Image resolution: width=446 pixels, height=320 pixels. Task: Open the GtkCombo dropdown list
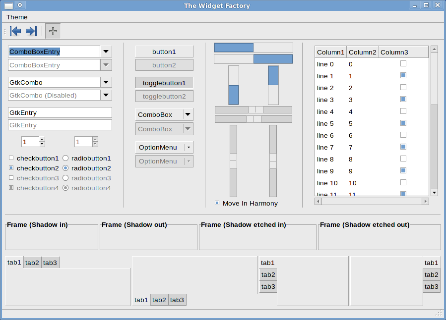(106, 82)
